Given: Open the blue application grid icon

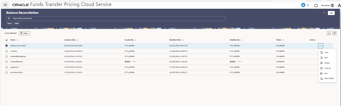Looking at the screenshot, I should [303, 5].
